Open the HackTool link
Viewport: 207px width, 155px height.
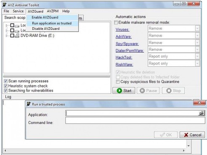coord(124,58)
